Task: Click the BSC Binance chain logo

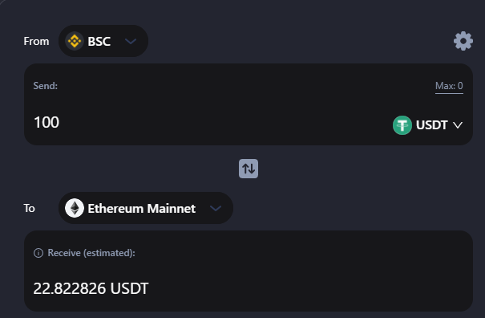Action: pyautogui.click(x=75, y=41)
